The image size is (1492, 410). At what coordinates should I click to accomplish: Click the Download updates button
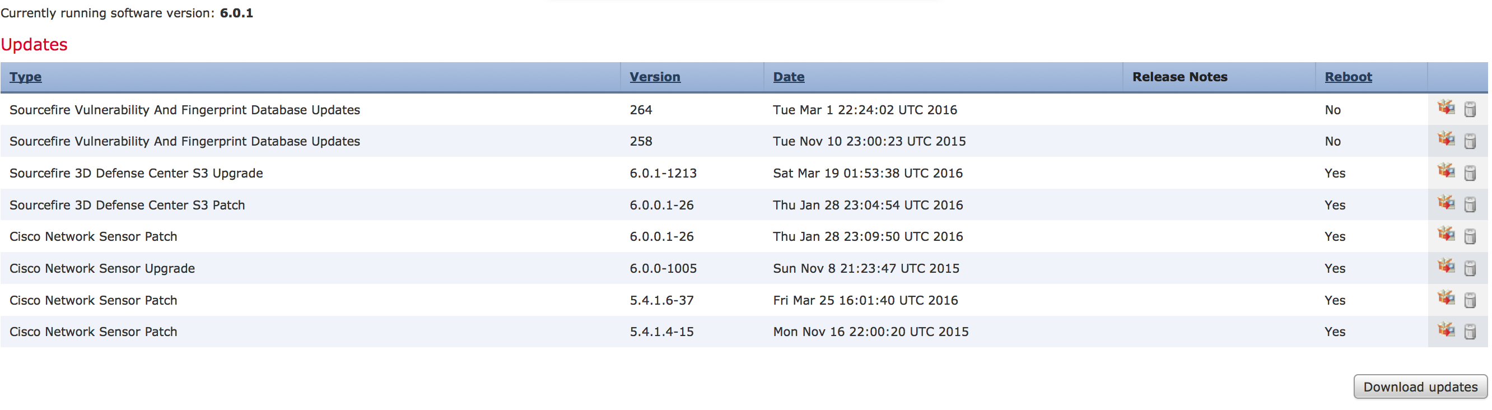[1420, 387]
